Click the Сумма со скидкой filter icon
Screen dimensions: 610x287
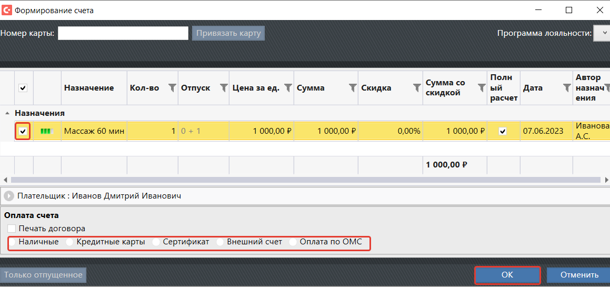(x=481, y=88)
